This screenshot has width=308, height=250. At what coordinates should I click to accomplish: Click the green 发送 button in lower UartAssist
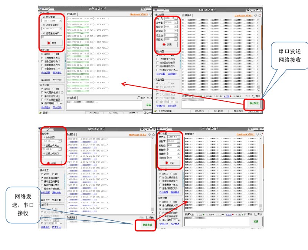[256, 221]
